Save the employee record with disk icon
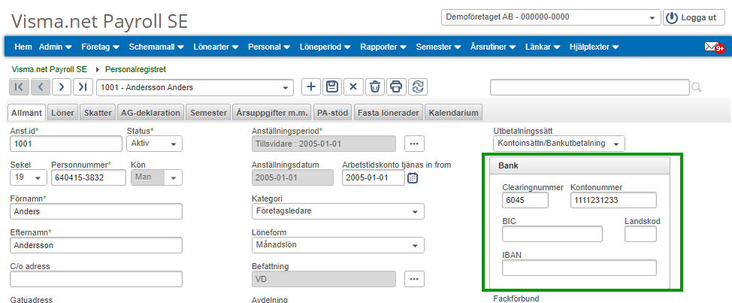The height and width of the screenshot is (303, 732). coord(332,86)
